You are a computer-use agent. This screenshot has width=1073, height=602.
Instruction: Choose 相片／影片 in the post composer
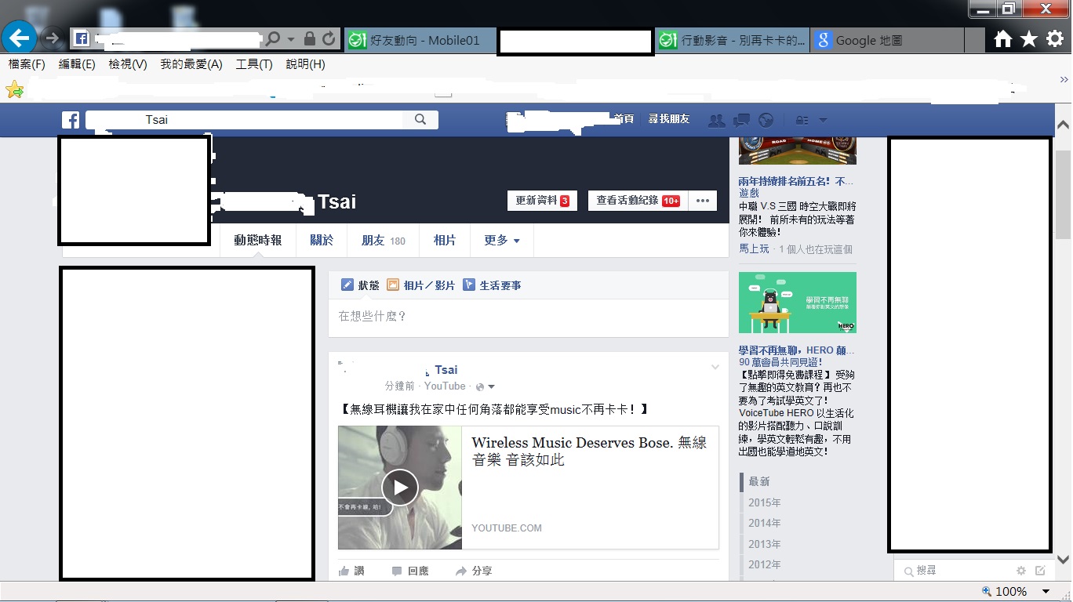pos(421,285)
